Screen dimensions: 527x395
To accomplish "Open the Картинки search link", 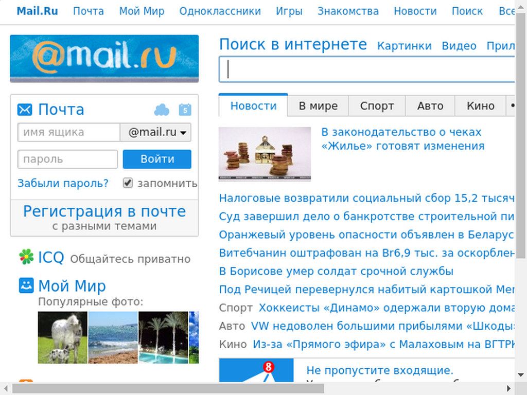I will [x=405, y=46].
